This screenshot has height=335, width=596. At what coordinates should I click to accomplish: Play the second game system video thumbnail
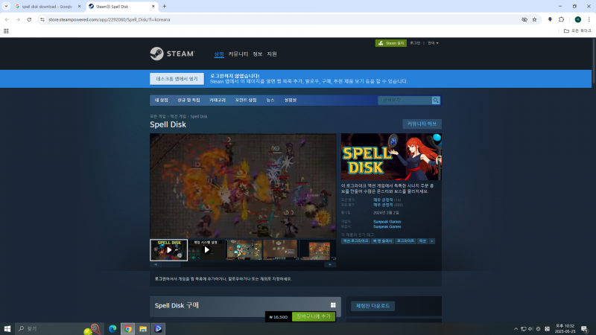tap(206, 250)
